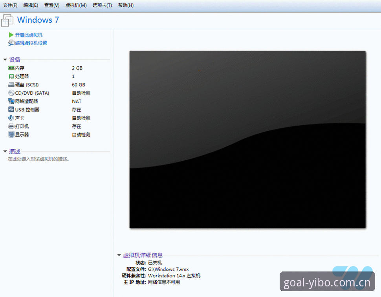Click the 显示器 display icon
The height and width of the screenshot is (297, 381).
point(11,135)
